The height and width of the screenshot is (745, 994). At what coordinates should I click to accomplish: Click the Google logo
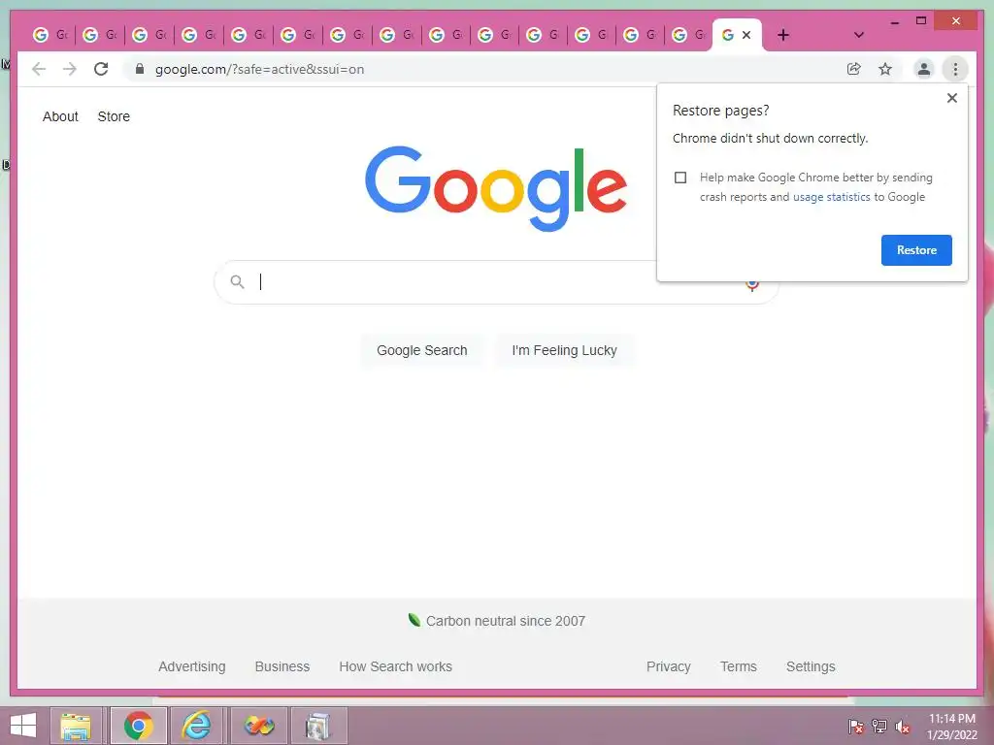pyautogui.click(x=496, y=189)
